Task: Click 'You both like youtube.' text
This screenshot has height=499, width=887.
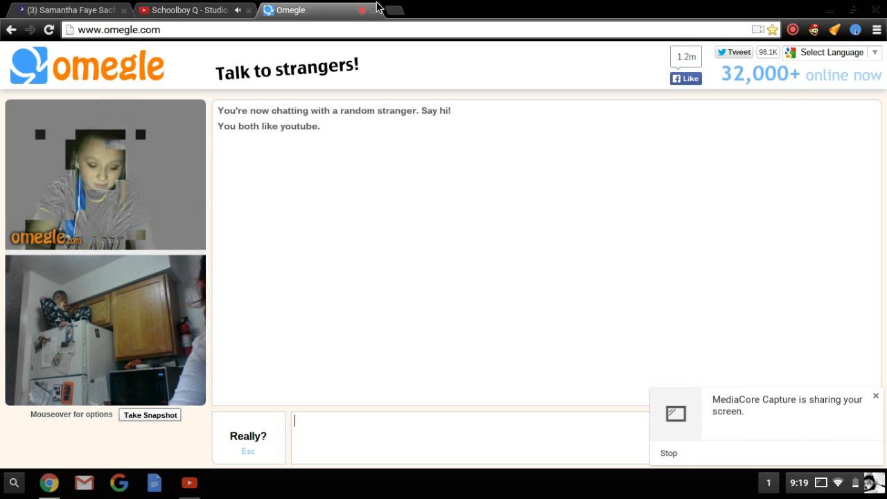Action: 269,126
